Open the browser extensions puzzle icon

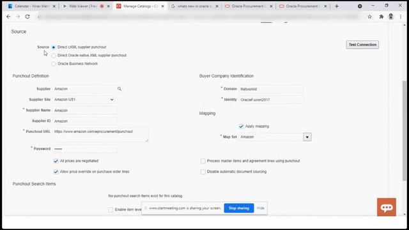tap(382, 17)
